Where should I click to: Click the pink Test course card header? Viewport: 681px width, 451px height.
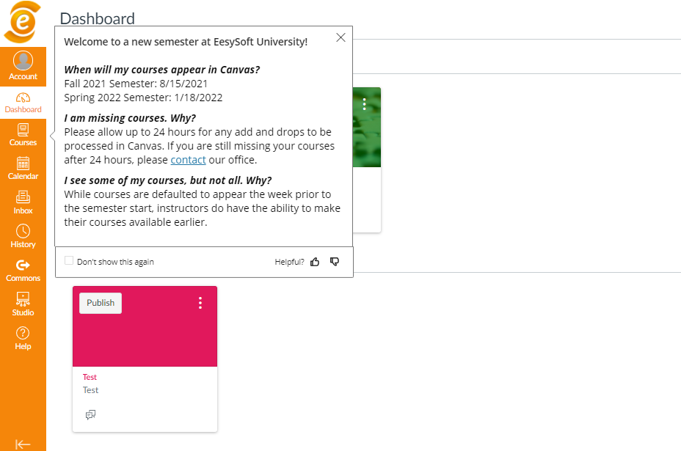[145, 337]
